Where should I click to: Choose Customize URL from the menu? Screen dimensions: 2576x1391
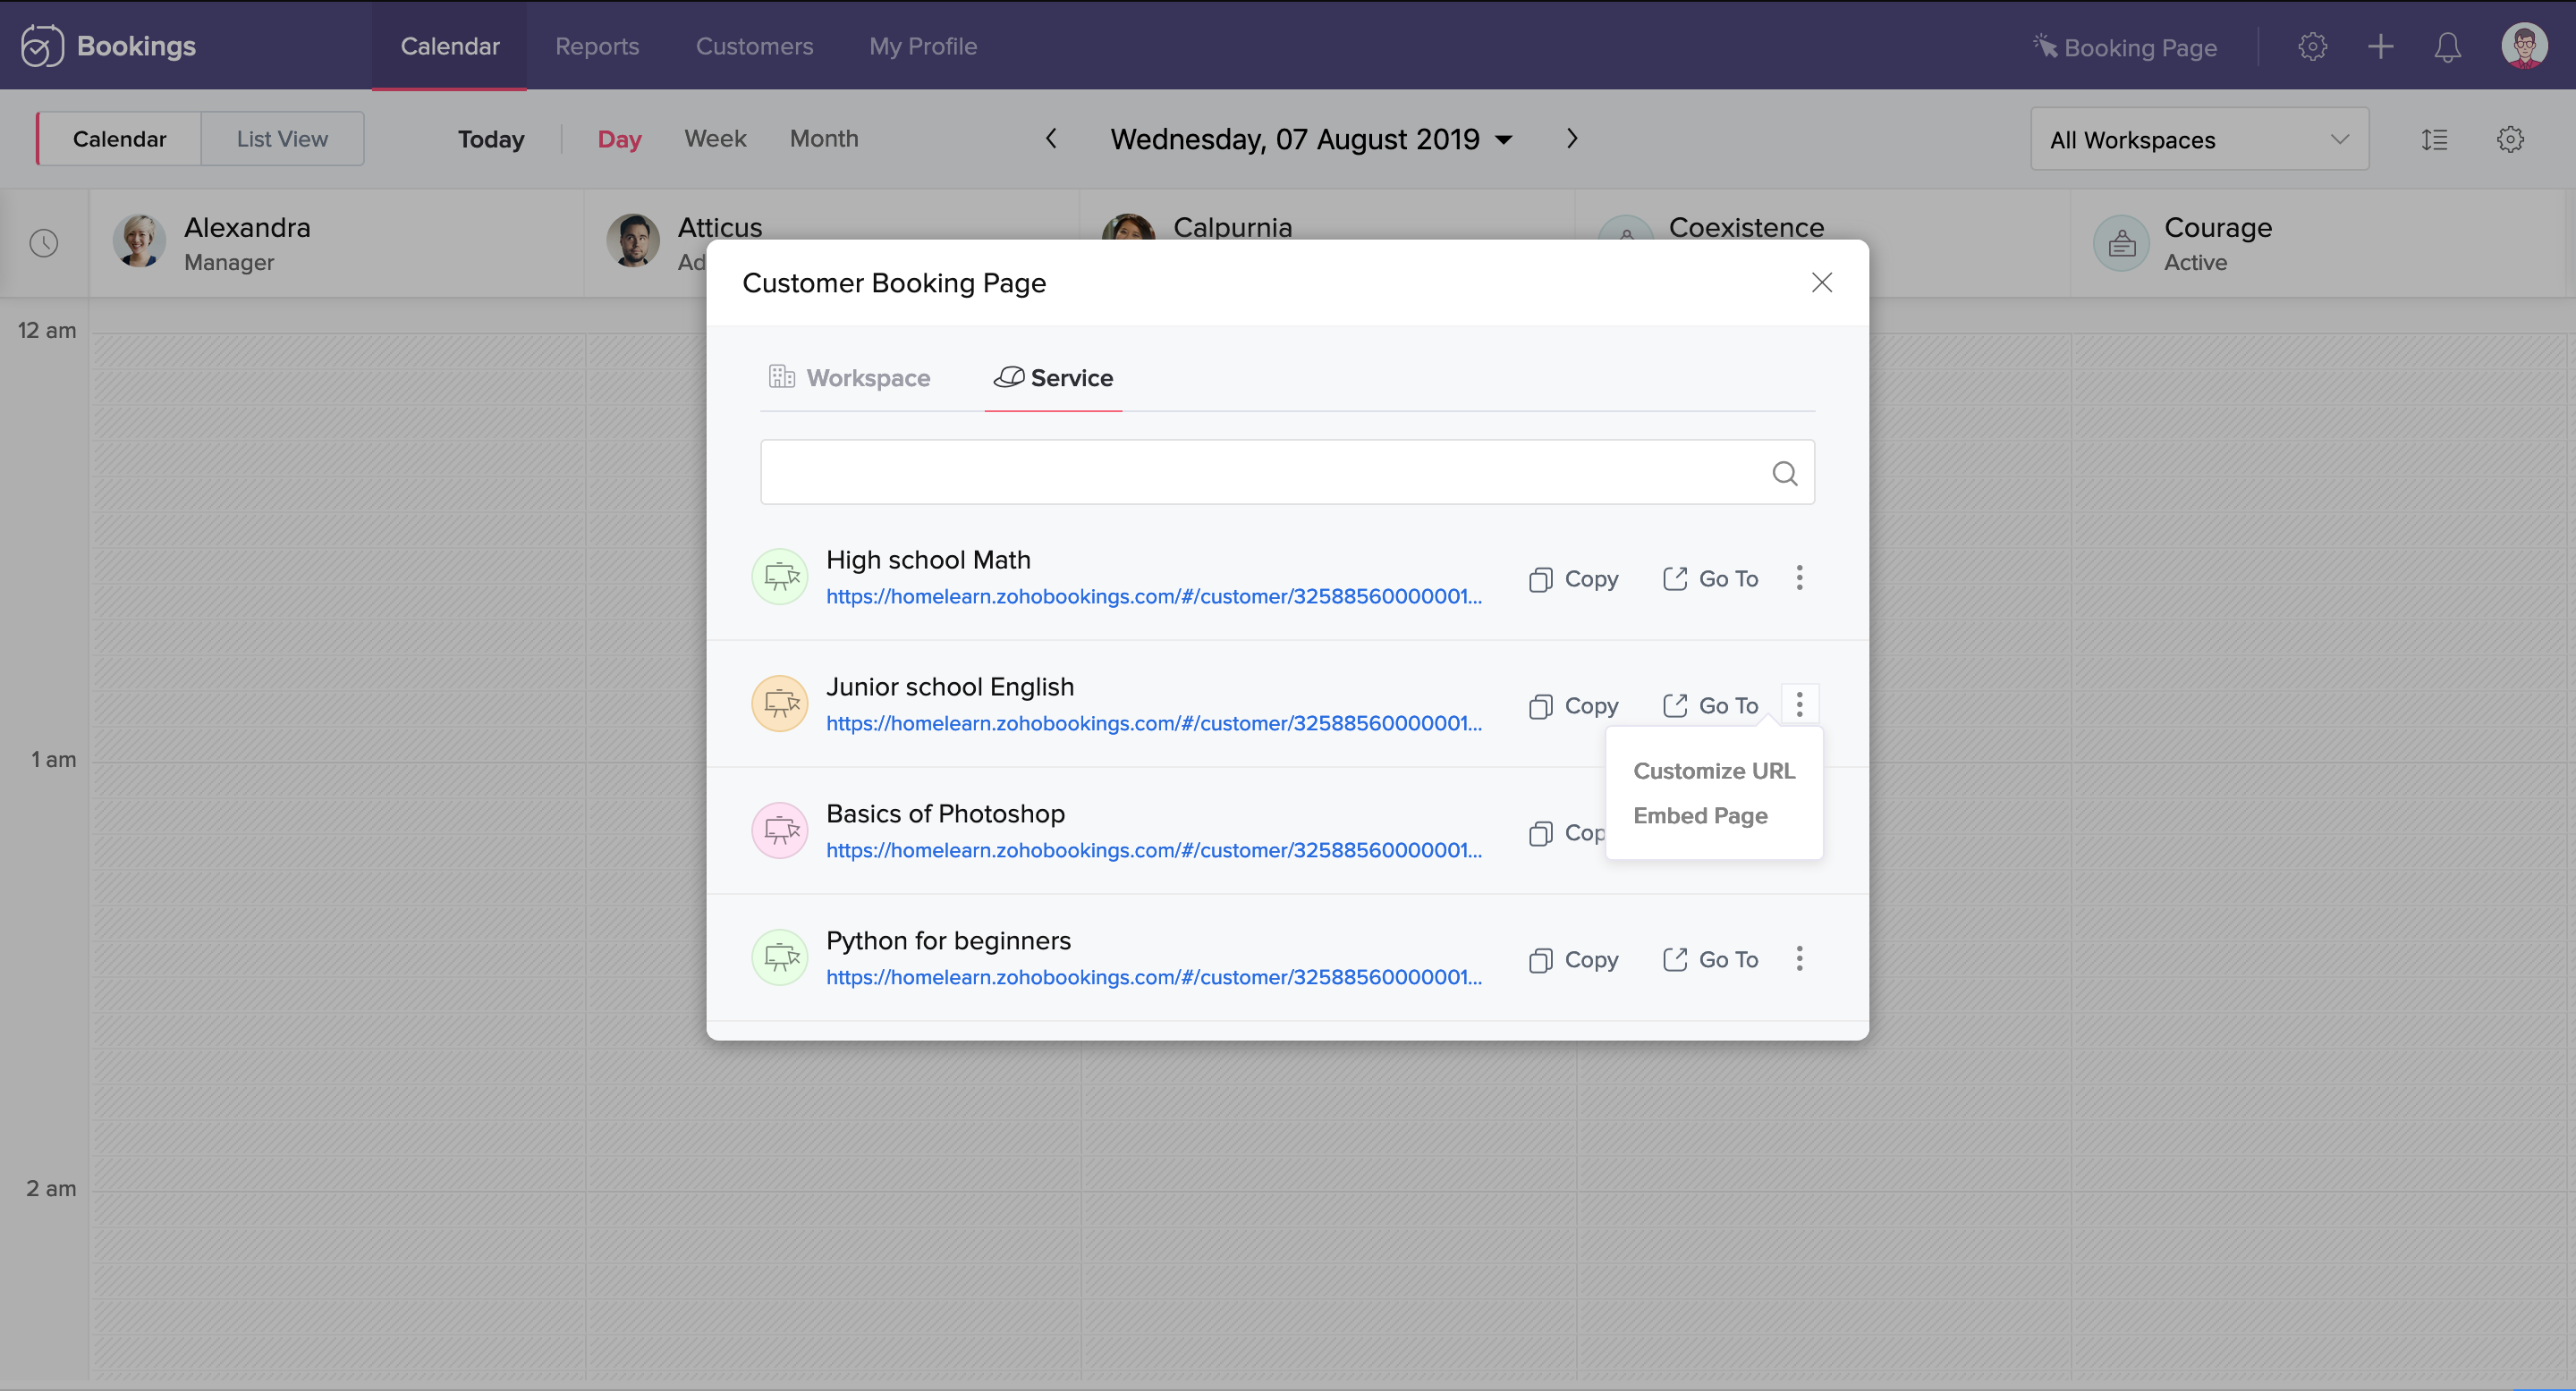(x=1713, y=771)
